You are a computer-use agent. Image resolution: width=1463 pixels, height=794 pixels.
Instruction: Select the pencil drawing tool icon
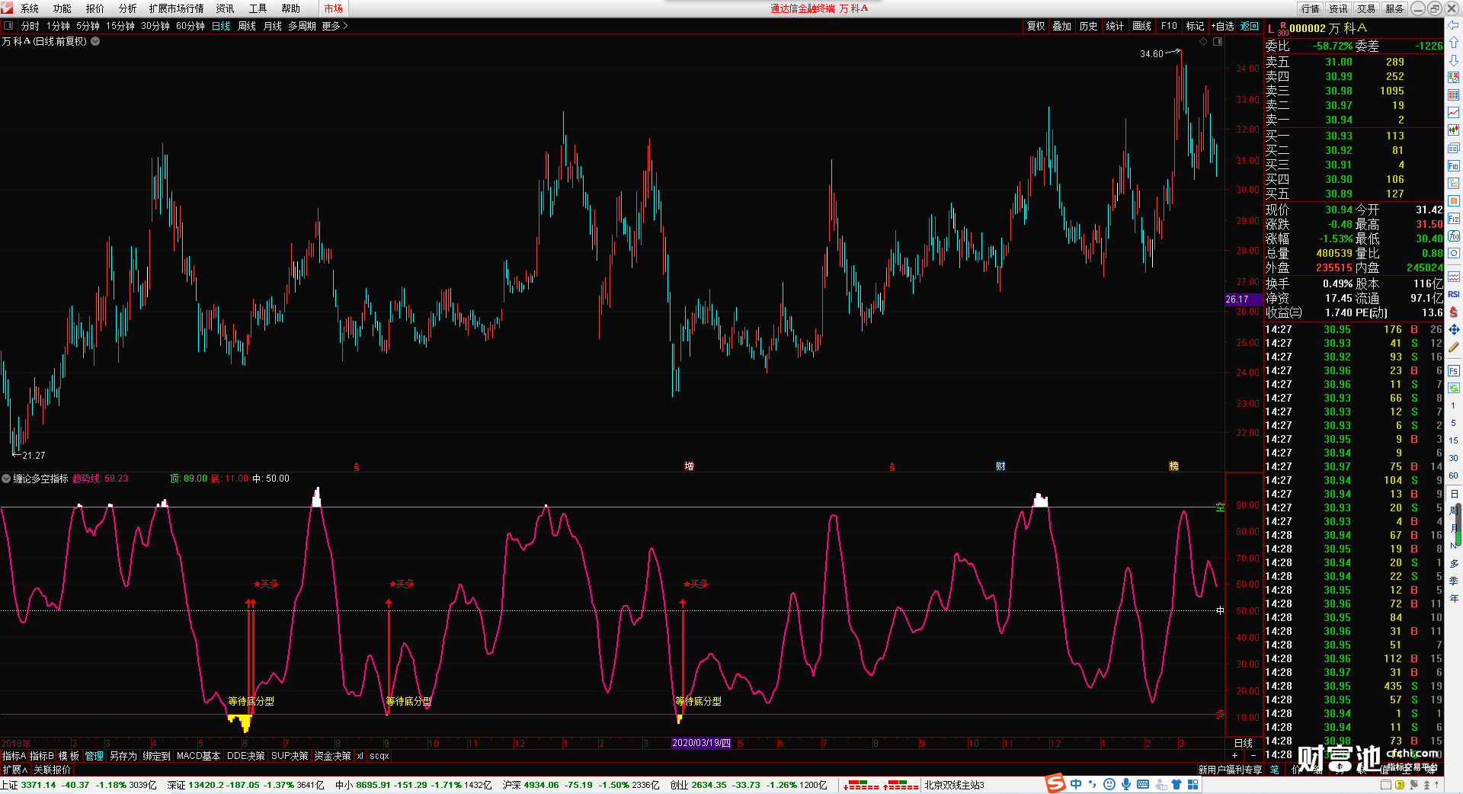[x=1453, y=347]
